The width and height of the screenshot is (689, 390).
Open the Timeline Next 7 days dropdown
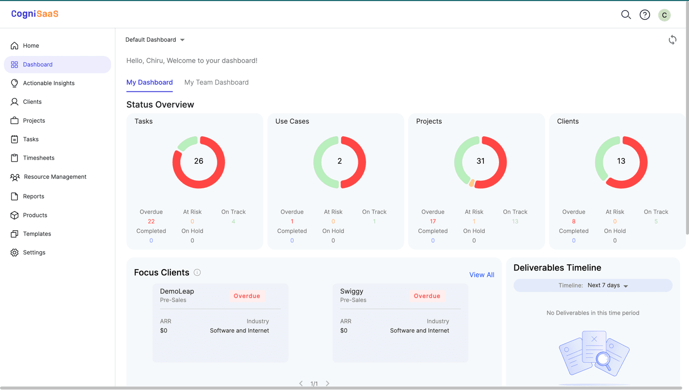608,285
